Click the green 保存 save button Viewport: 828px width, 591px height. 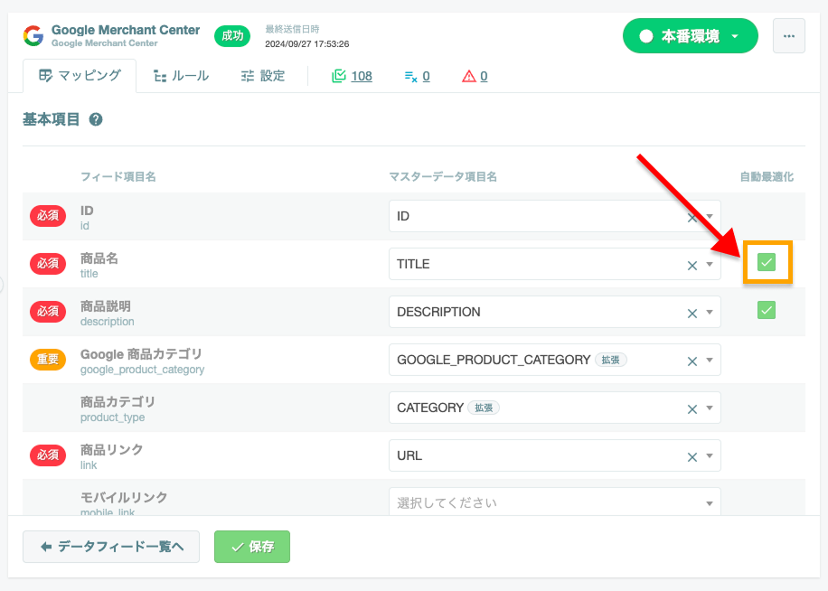pos(252,547)
